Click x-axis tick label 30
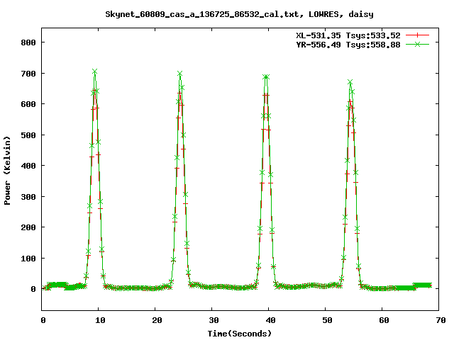Screen dimensions: 454x340 point(214,320)
